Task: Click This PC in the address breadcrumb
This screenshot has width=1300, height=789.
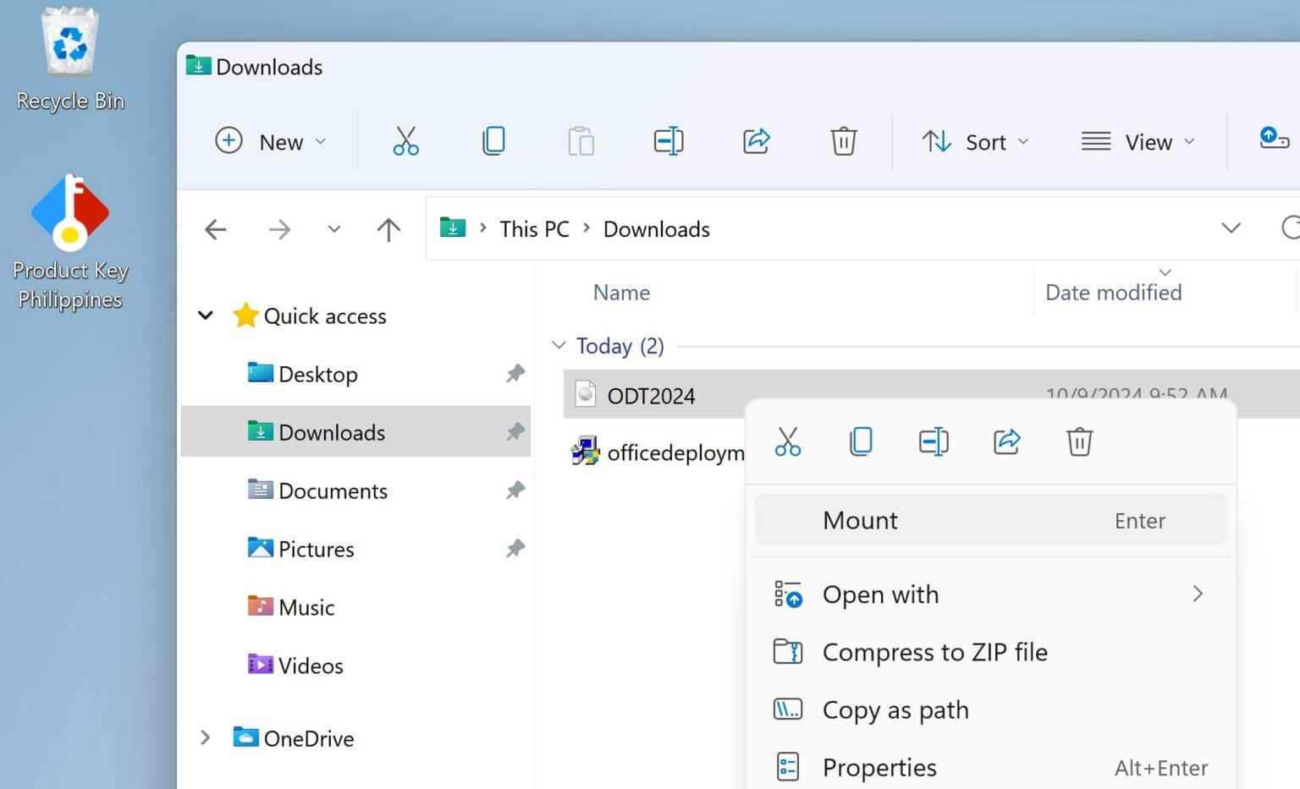Action: pos(534,229)
